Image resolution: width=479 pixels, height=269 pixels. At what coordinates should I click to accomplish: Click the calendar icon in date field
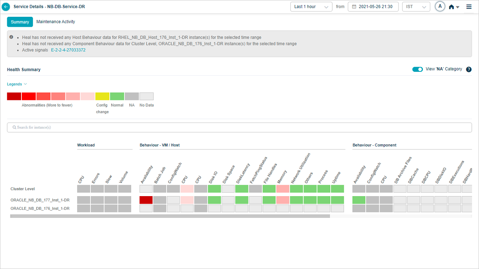click(354, 7)
